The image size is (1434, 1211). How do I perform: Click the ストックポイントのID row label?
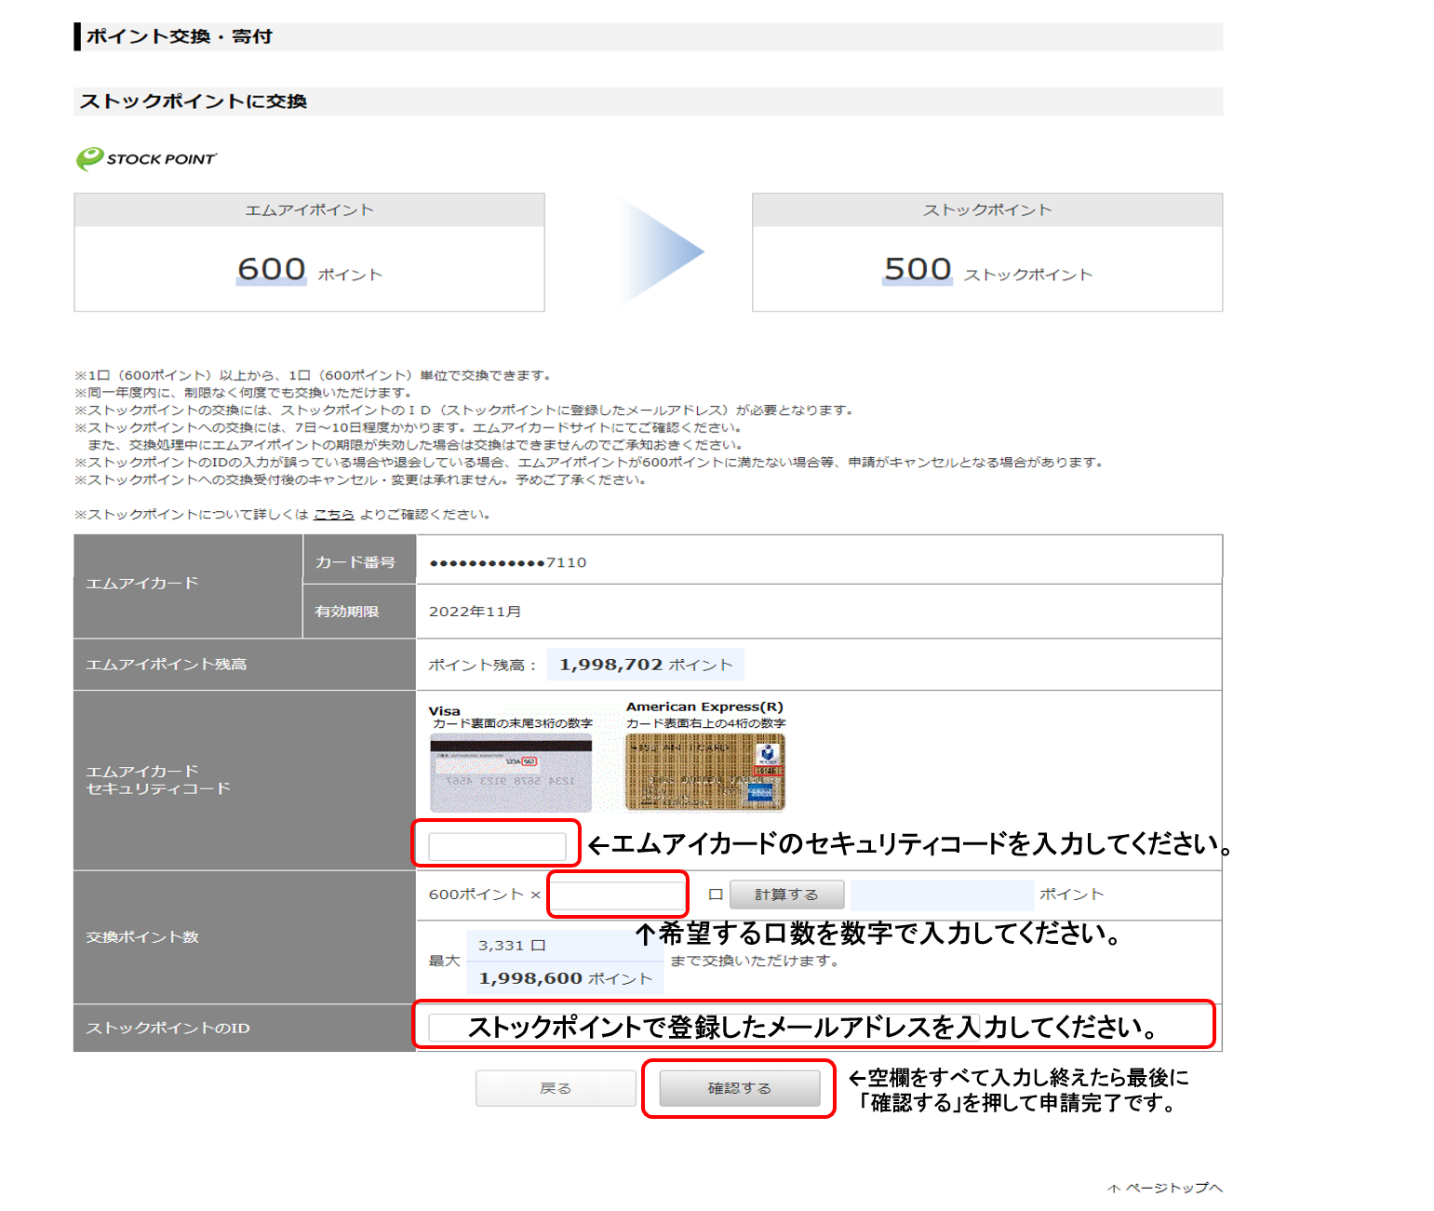(245, 1028)
